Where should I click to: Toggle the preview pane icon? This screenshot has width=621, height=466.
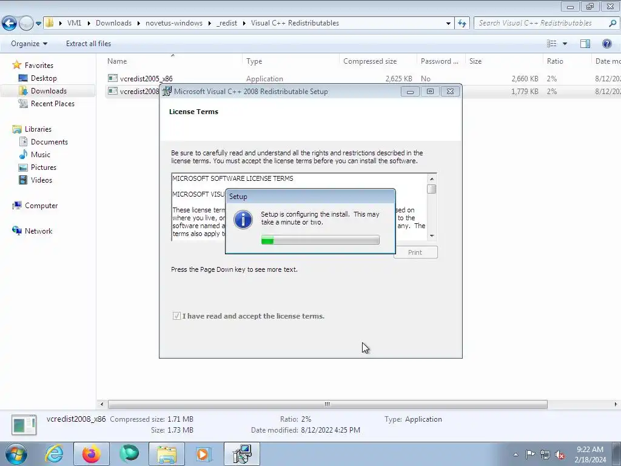(x=585, y=44)
